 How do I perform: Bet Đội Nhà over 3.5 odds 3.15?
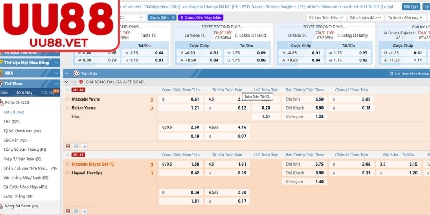click(399, 164)
